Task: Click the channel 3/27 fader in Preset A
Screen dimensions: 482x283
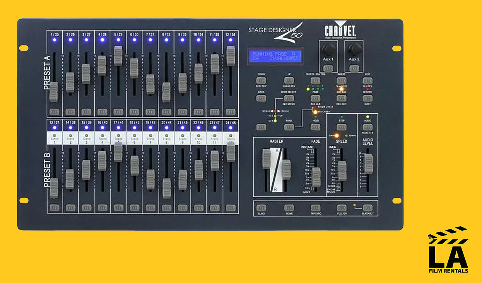Action: 86,74
